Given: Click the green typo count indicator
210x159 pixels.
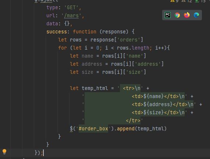Looking at the screenshot, I should [200, 1].
